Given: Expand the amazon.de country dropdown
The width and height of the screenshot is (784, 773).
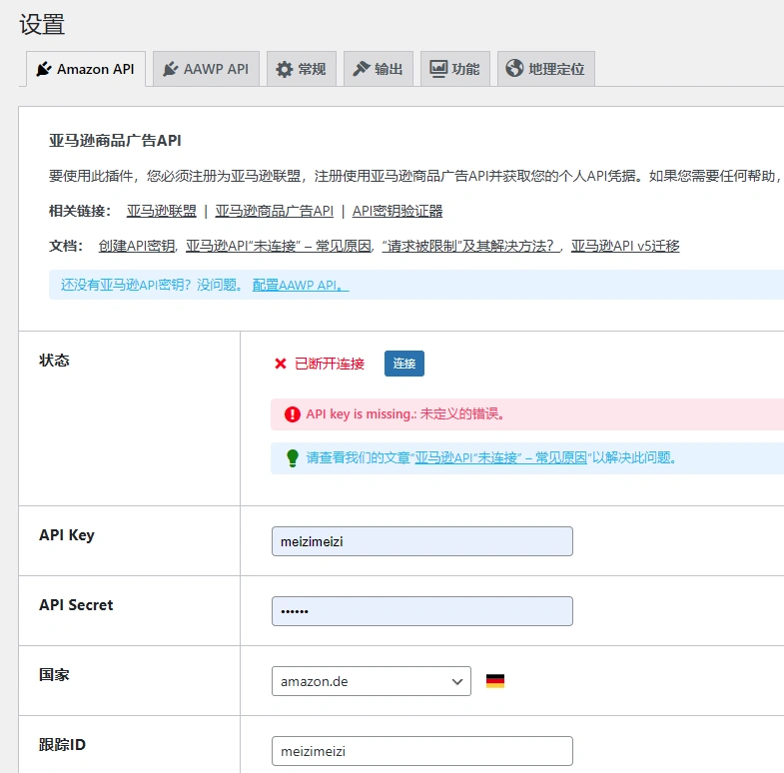Looking at the screenshot, I should pos(372,681).
